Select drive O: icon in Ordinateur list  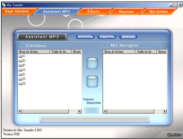[x=21, y=70]
